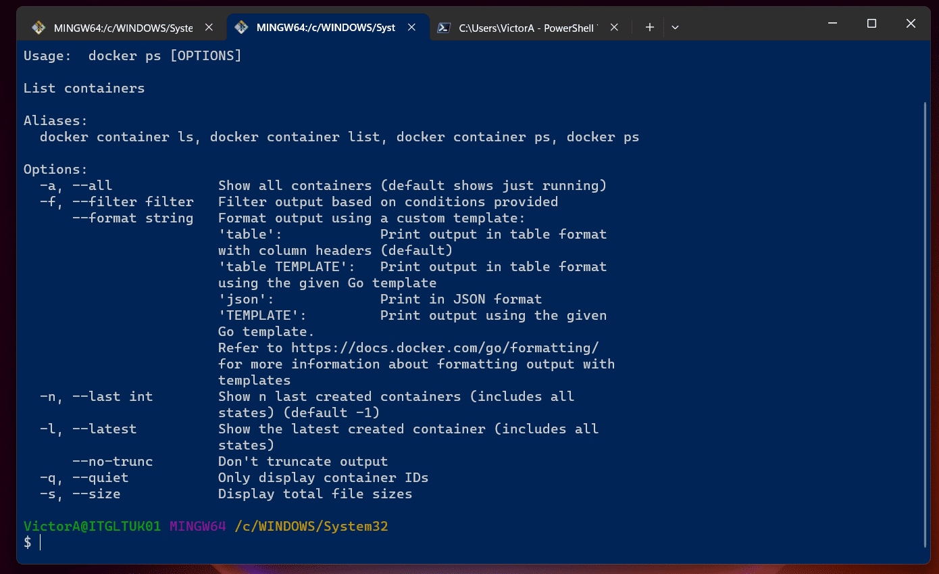
Task: Expand the new tab profile dropdown arrow
Action: pos(675,28)
